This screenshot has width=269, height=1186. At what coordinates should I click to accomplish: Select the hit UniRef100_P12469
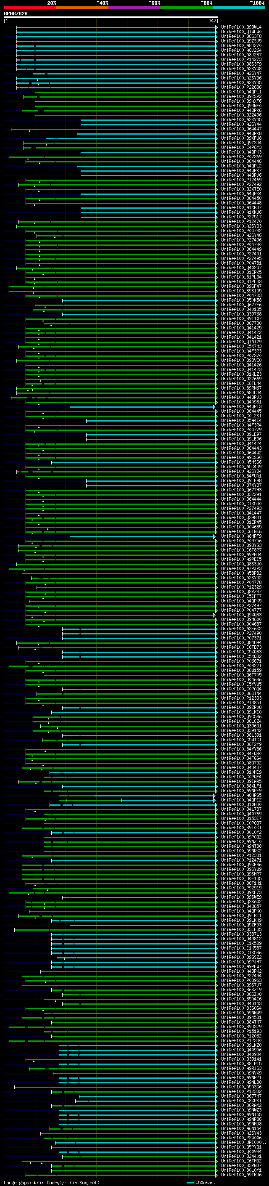pyautogui.click(x=241, y=180)
